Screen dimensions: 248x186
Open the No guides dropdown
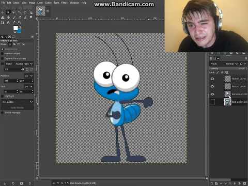tap(17, 102)
